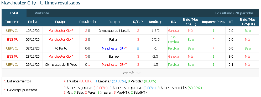Click the Fecha column header
Viewport: 261px width, 97px height.
(x=33, y=22)
